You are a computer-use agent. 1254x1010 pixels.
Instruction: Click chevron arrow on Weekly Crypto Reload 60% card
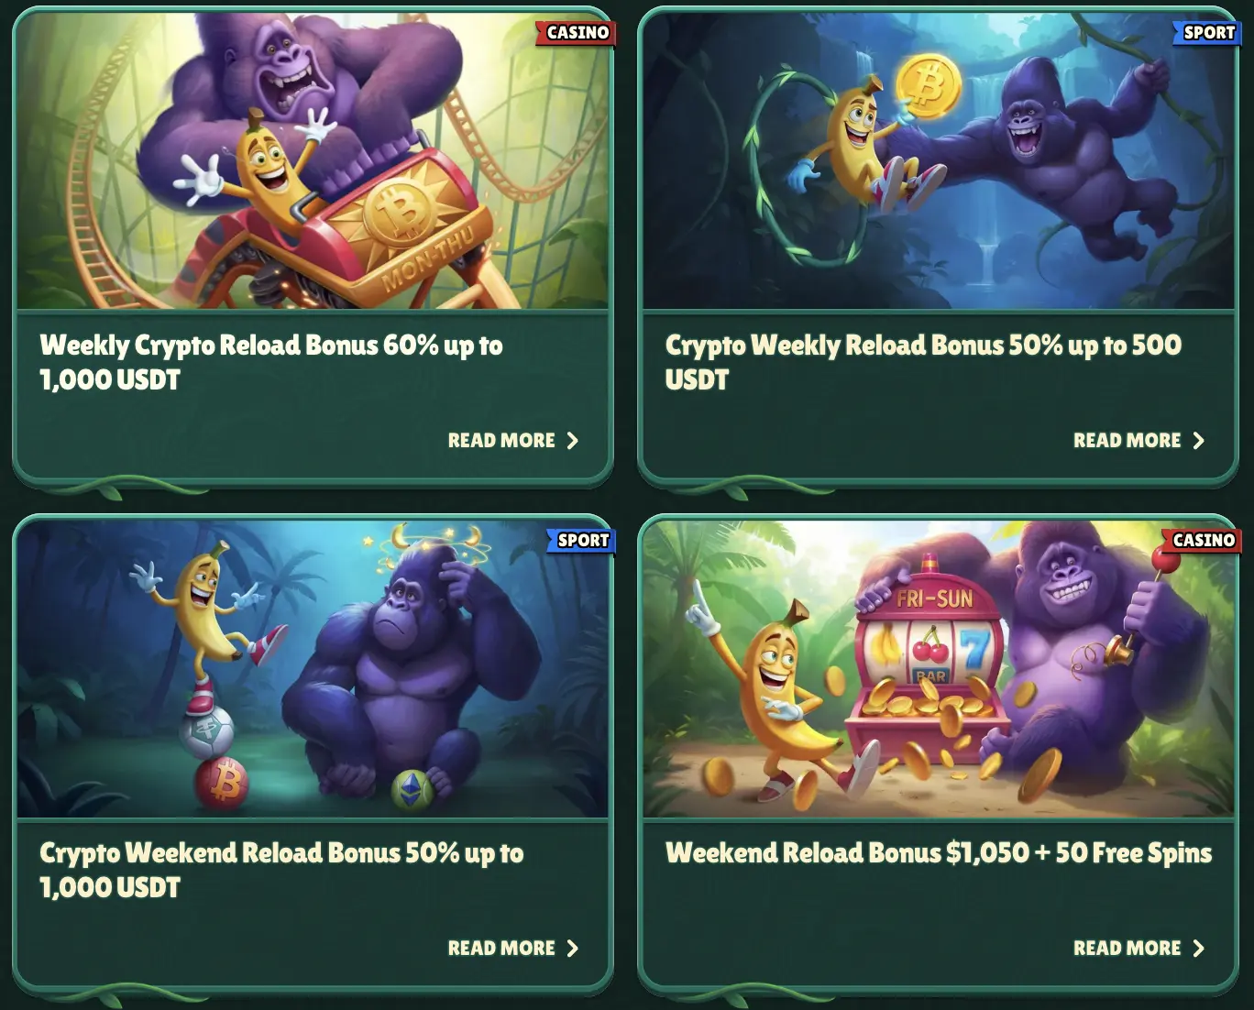[573, 441]
